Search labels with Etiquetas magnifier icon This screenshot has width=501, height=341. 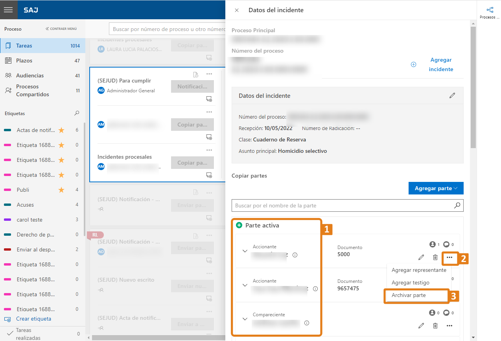pyautogui.click(x=77, y=113)
